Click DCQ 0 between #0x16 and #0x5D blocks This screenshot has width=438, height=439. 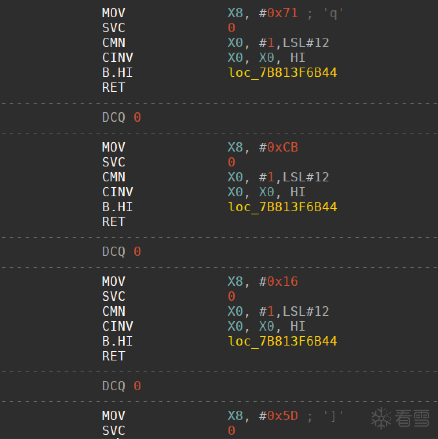121,386
